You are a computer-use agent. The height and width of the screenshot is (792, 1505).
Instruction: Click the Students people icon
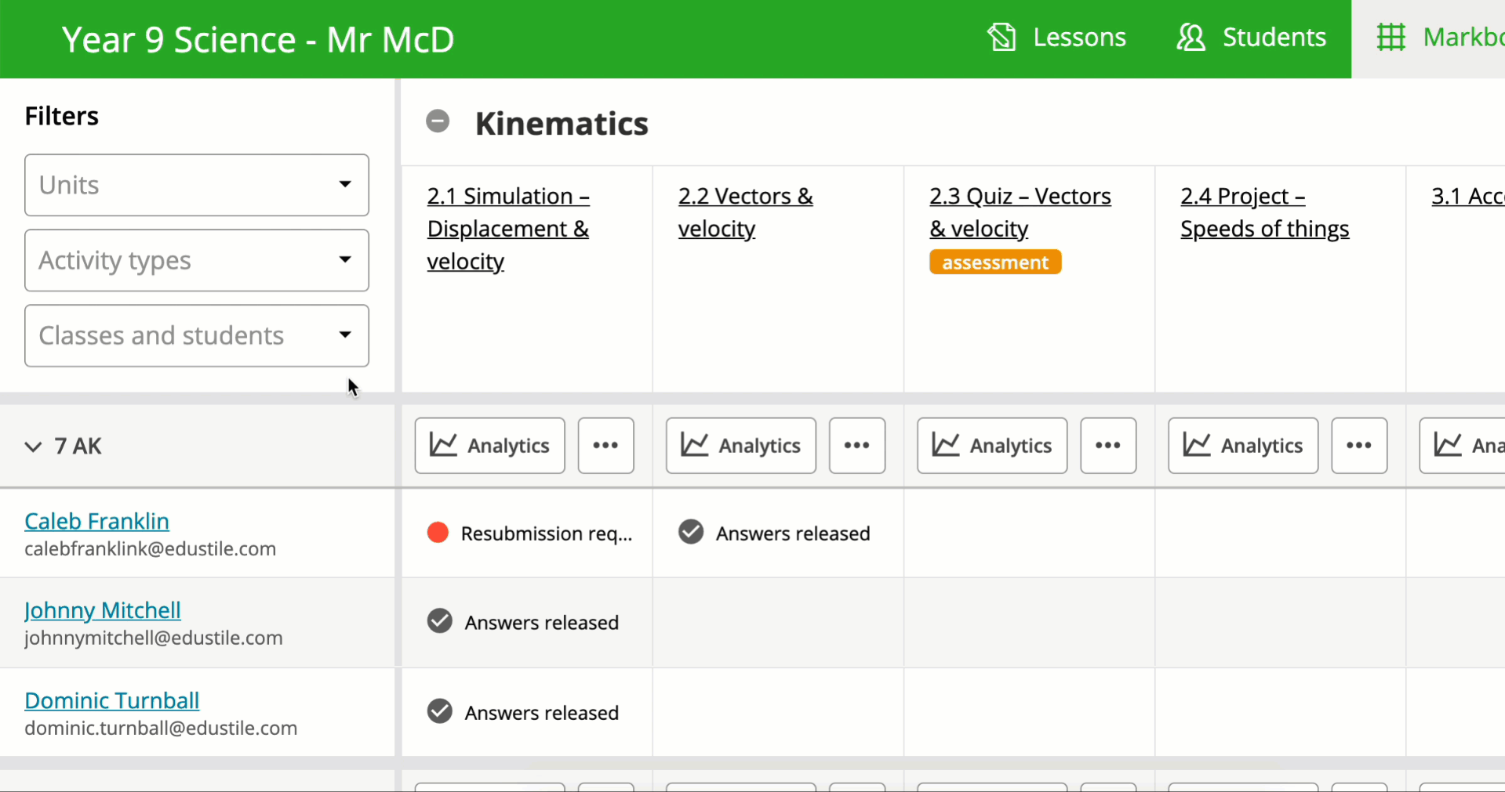pos(1191,38)
